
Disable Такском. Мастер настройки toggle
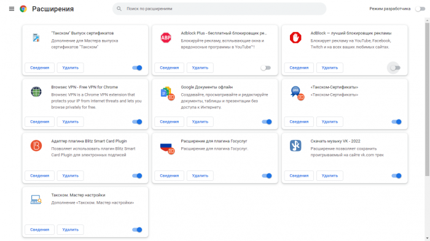click(137, 229)
